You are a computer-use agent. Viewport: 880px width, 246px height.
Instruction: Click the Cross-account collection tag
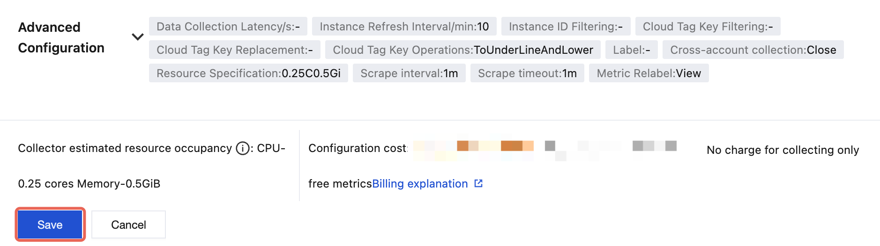point(753,50)
